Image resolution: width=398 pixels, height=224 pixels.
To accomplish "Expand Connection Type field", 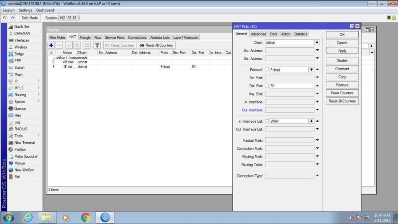I will (x=317, y=175).
